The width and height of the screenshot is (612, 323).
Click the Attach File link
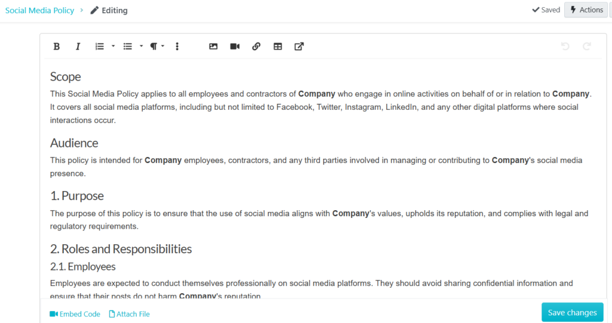click(x=129, y=314)
